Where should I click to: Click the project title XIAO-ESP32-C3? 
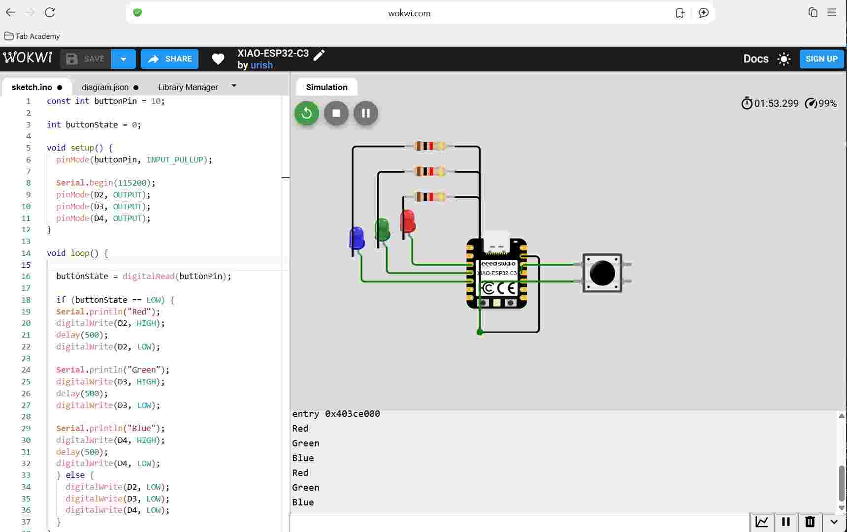tap(273, 53)
